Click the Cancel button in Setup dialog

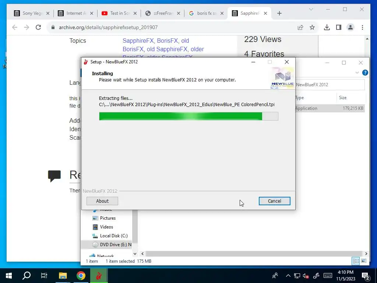274,201
